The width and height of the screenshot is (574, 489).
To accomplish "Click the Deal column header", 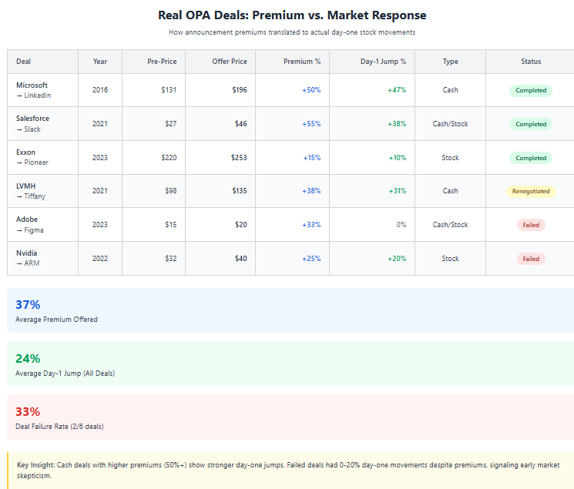I will pyautogui.click(x=42, y=62).
